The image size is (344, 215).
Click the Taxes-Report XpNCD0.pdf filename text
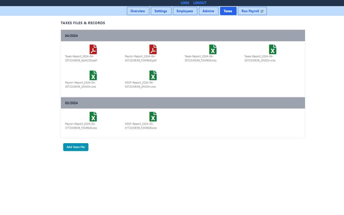coord(81,59)
